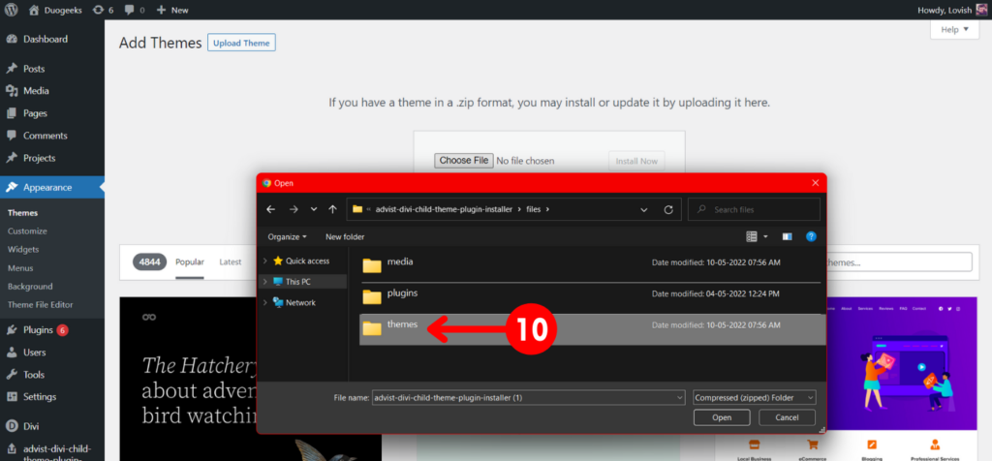Expand the address bar history dropdown
992x461 pixels.
click(x=644, y=209)
